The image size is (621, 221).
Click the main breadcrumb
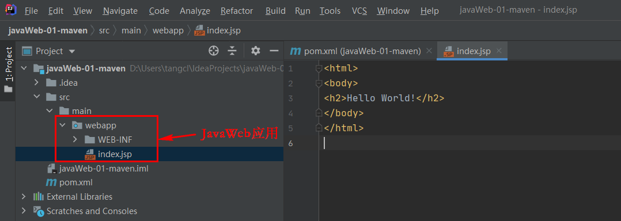coord(131,31)
